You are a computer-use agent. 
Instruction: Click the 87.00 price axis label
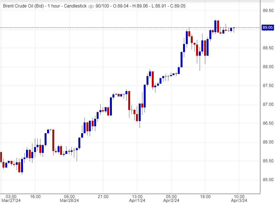(x=268, y=104)
